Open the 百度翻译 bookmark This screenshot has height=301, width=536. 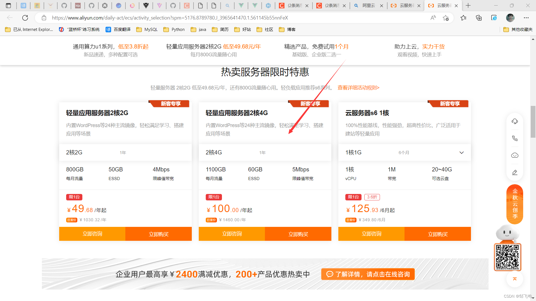(x=118, y=29)
